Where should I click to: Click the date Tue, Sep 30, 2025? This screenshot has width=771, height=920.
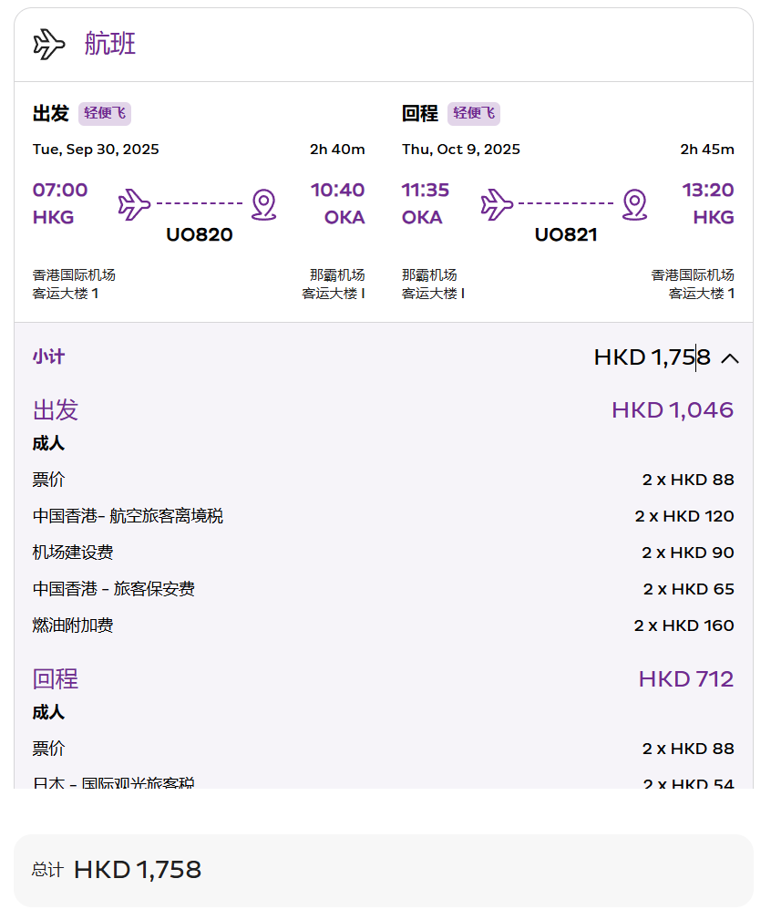pos(96,149)
